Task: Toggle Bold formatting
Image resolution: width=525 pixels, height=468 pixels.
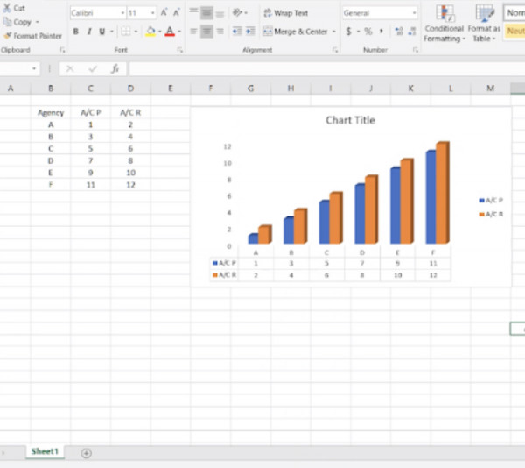Action: pos(76,32)
